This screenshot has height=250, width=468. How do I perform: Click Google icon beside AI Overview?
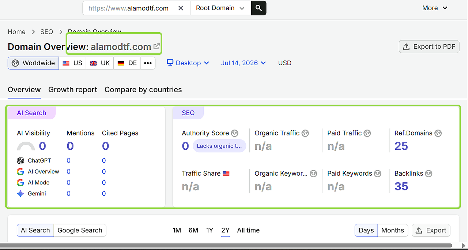(20, 172)
